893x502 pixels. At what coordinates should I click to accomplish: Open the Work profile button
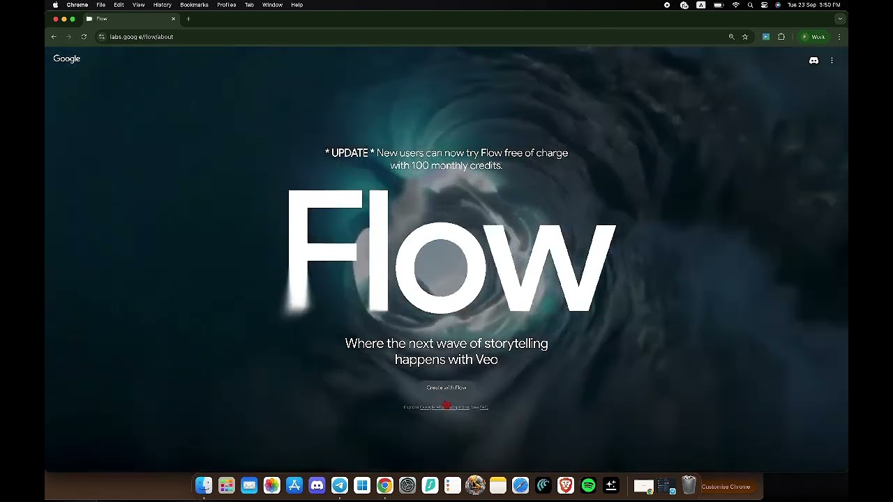pos(813,37)
